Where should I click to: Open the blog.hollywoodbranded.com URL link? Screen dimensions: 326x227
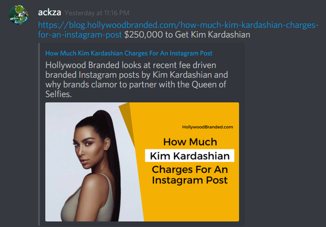[x=178, y=25]
